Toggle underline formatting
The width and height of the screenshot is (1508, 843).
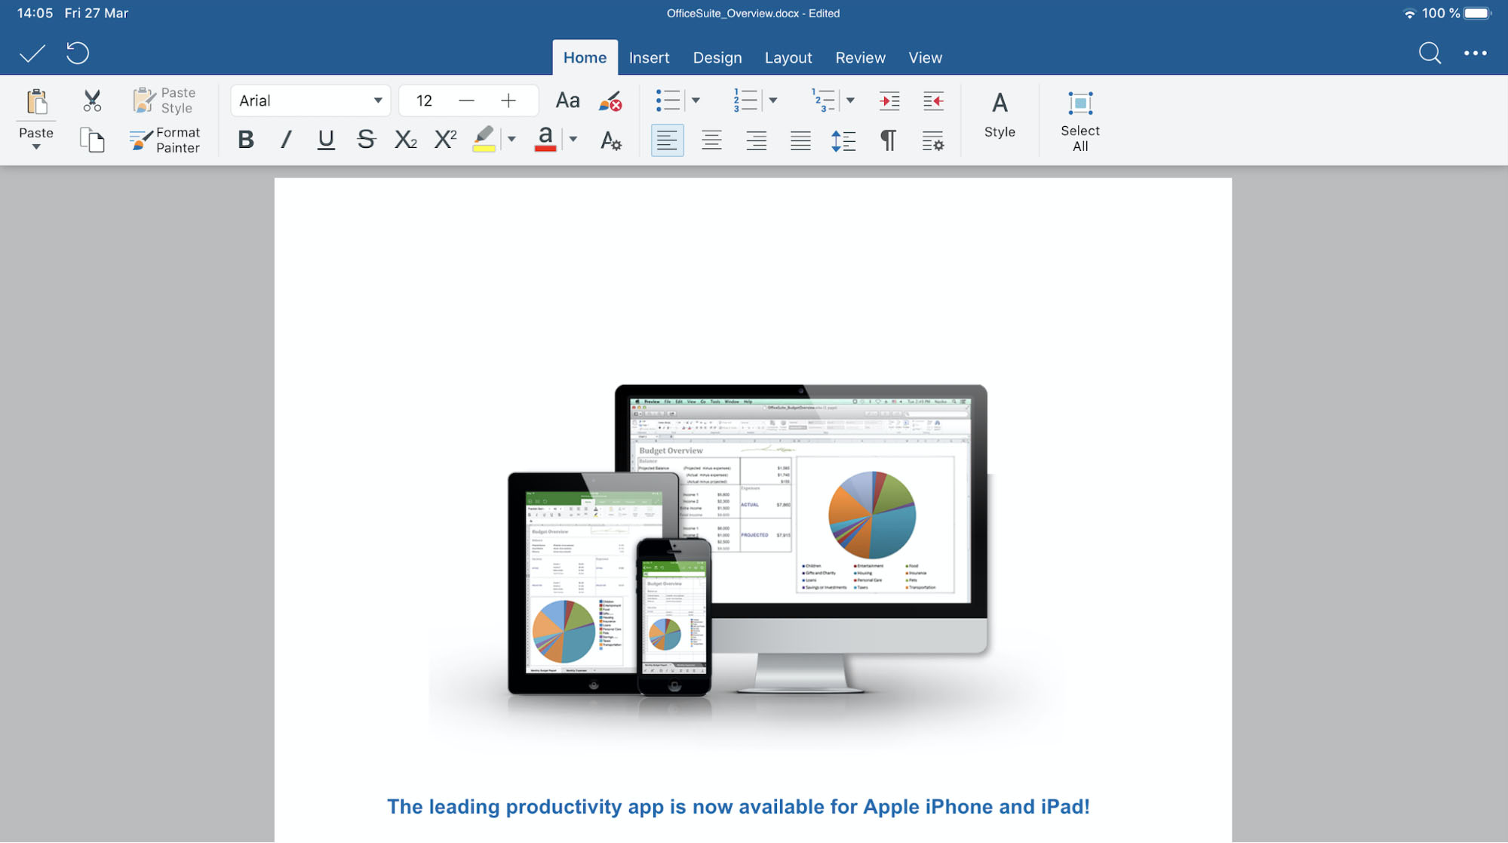point(326,140)
